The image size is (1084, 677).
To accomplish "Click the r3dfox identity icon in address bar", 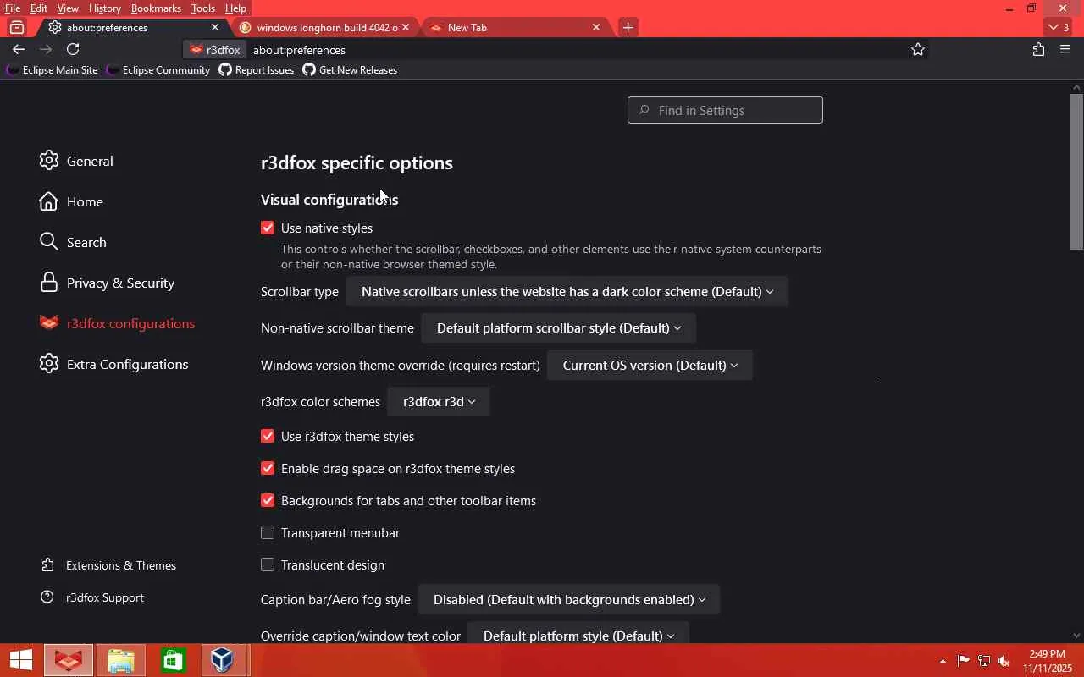I will click(215, 50).
